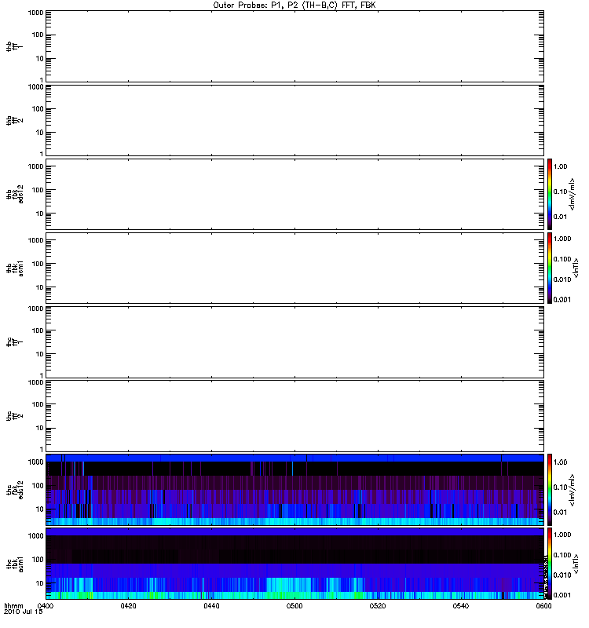Click the 'thb fbk scm1' y-axis label

tap(15, 268)
